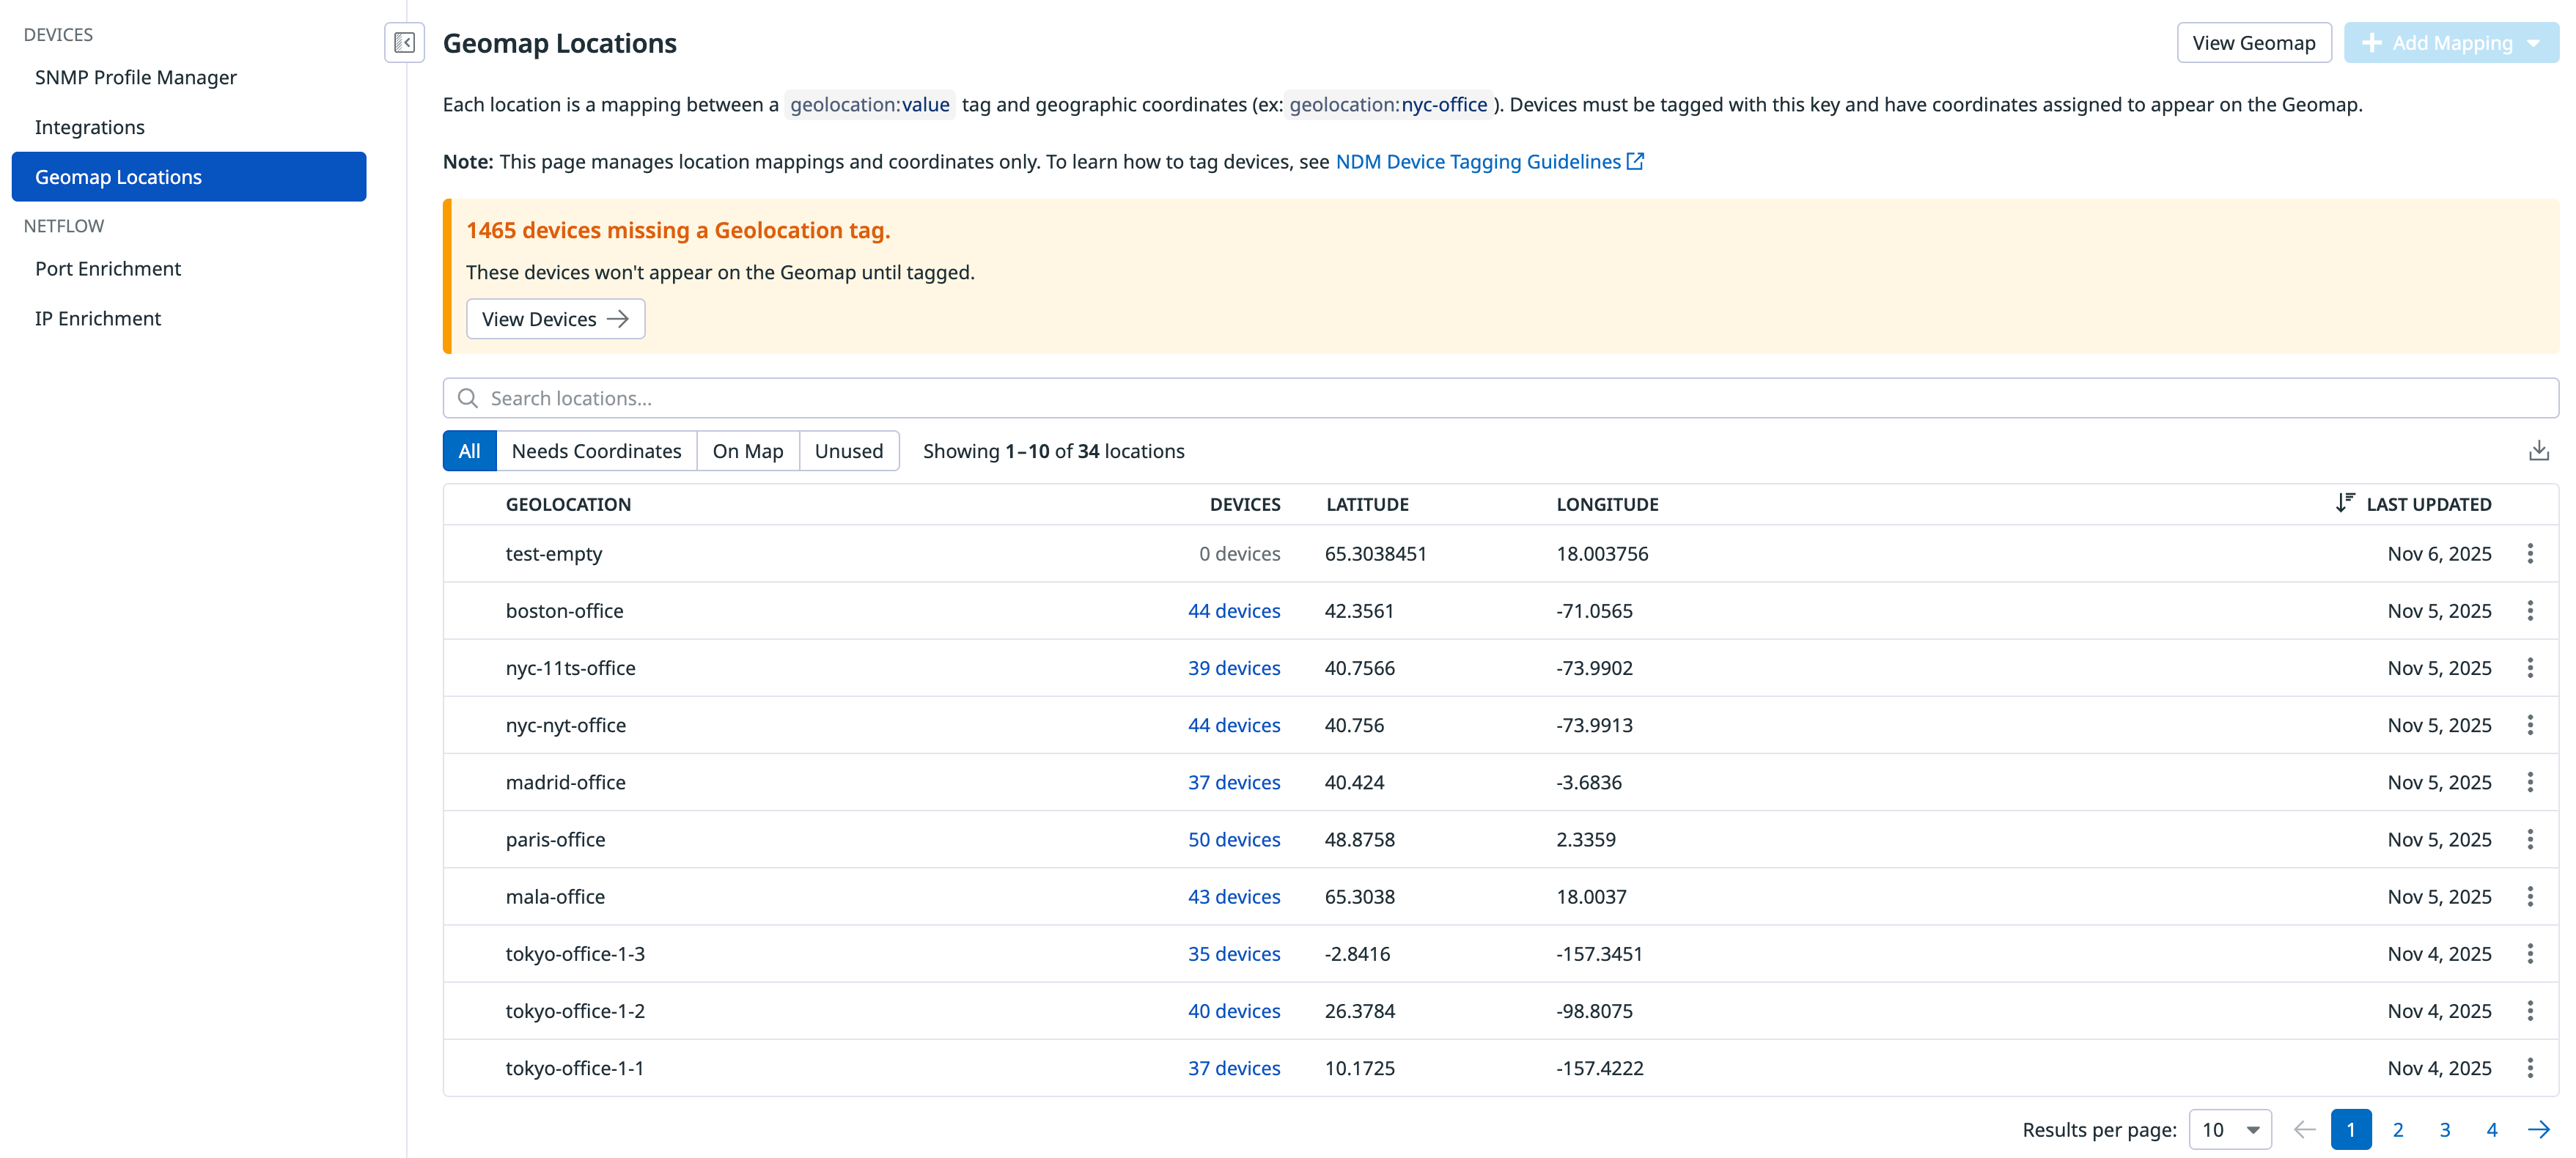Image resolution: width=2576 pixels, height=1158 pixels.
Task: Collapse the sidebar panel icon
Action: pyautogui.click(x=404, y=43)
